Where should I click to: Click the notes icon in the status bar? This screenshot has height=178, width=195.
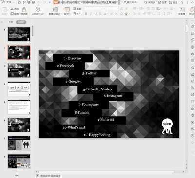(37, 176)
